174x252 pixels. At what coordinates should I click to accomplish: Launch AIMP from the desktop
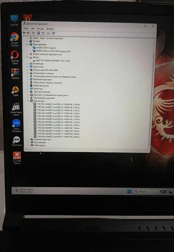pos(15,91)
